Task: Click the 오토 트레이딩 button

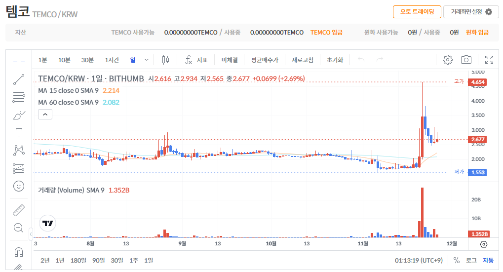Action: pos(417,12)
